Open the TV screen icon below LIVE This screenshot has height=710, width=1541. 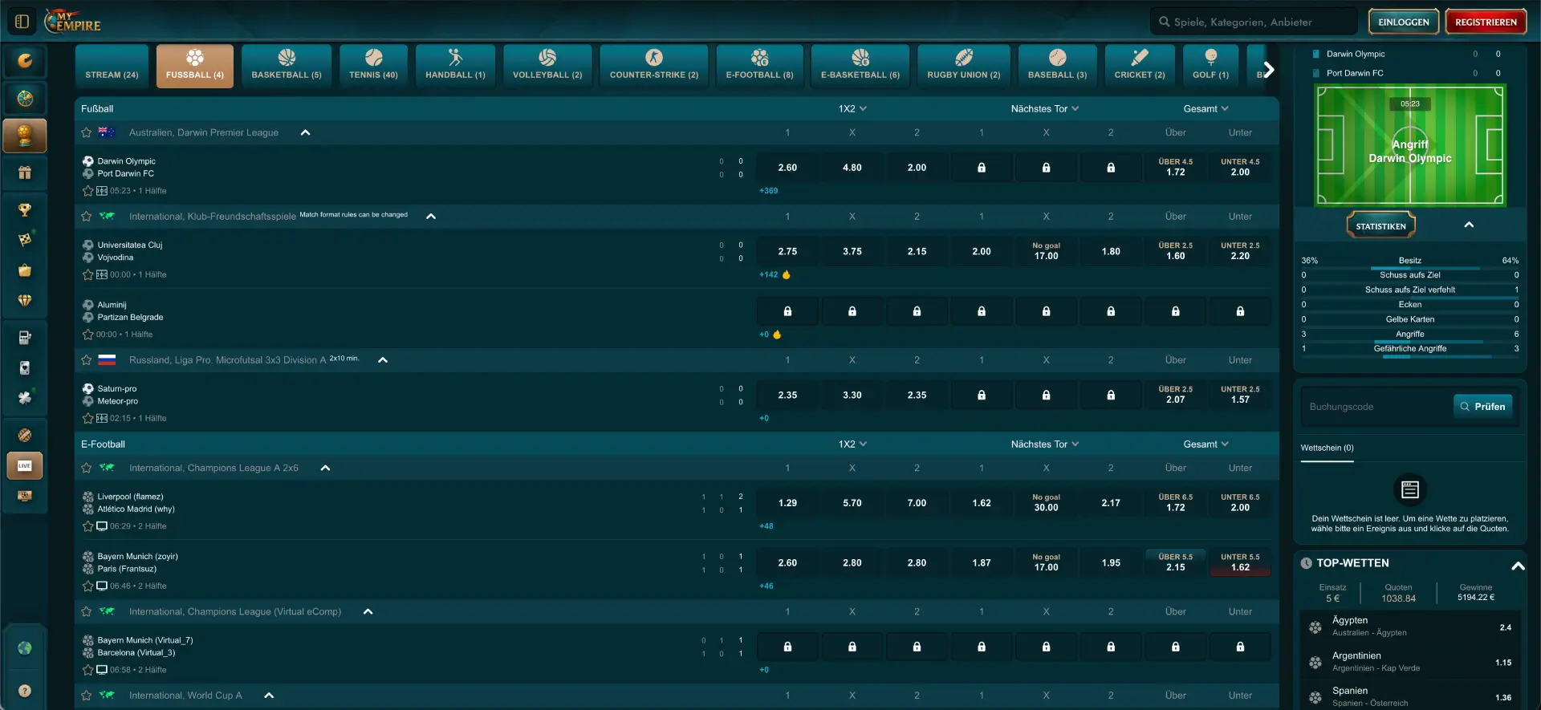(x=25, y=496)
